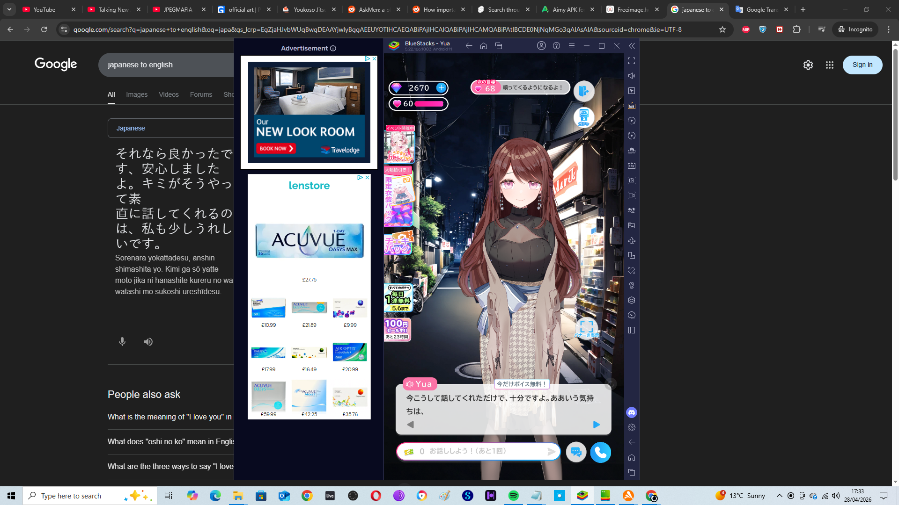Expand 'What is the meaning of I love you' question
899x505 pixels.
coord(169,417)
